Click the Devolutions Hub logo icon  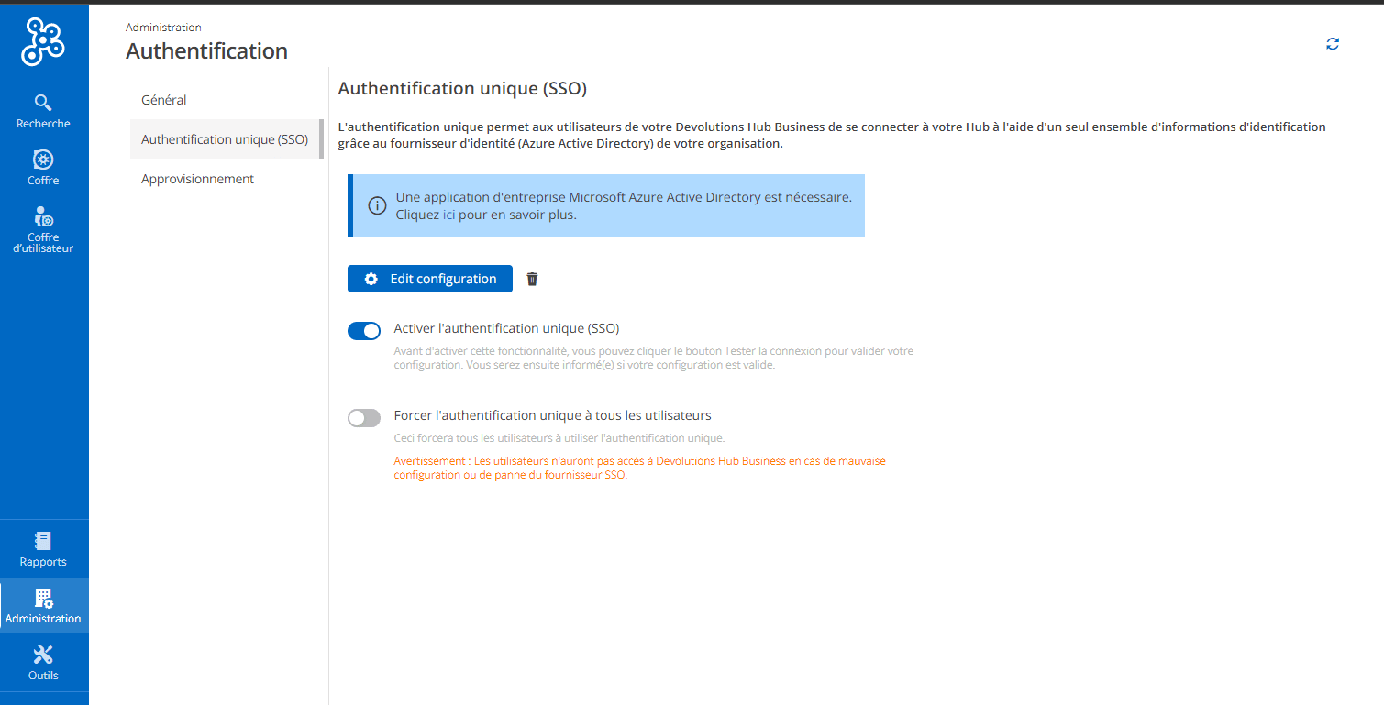pos(43,41)
